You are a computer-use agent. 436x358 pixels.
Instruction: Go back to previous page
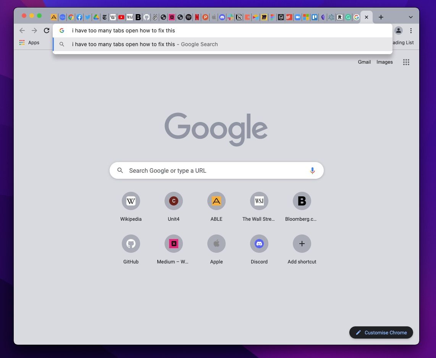[22, 31]
